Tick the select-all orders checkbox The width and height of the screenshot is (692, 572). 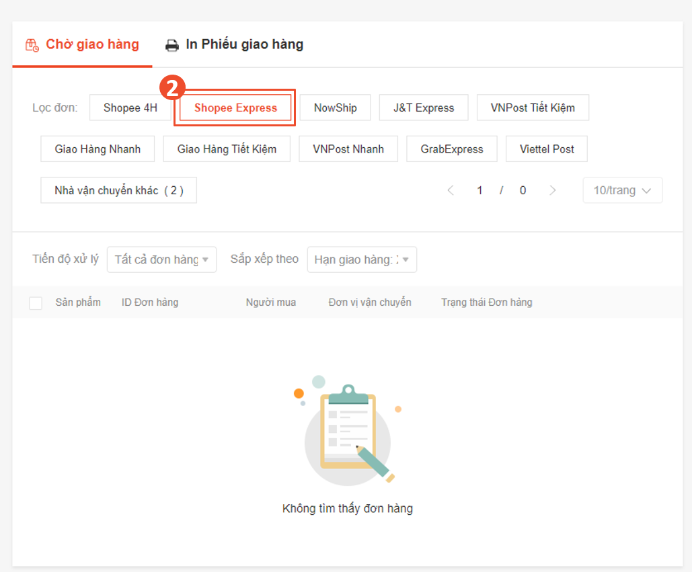(36, 303)
